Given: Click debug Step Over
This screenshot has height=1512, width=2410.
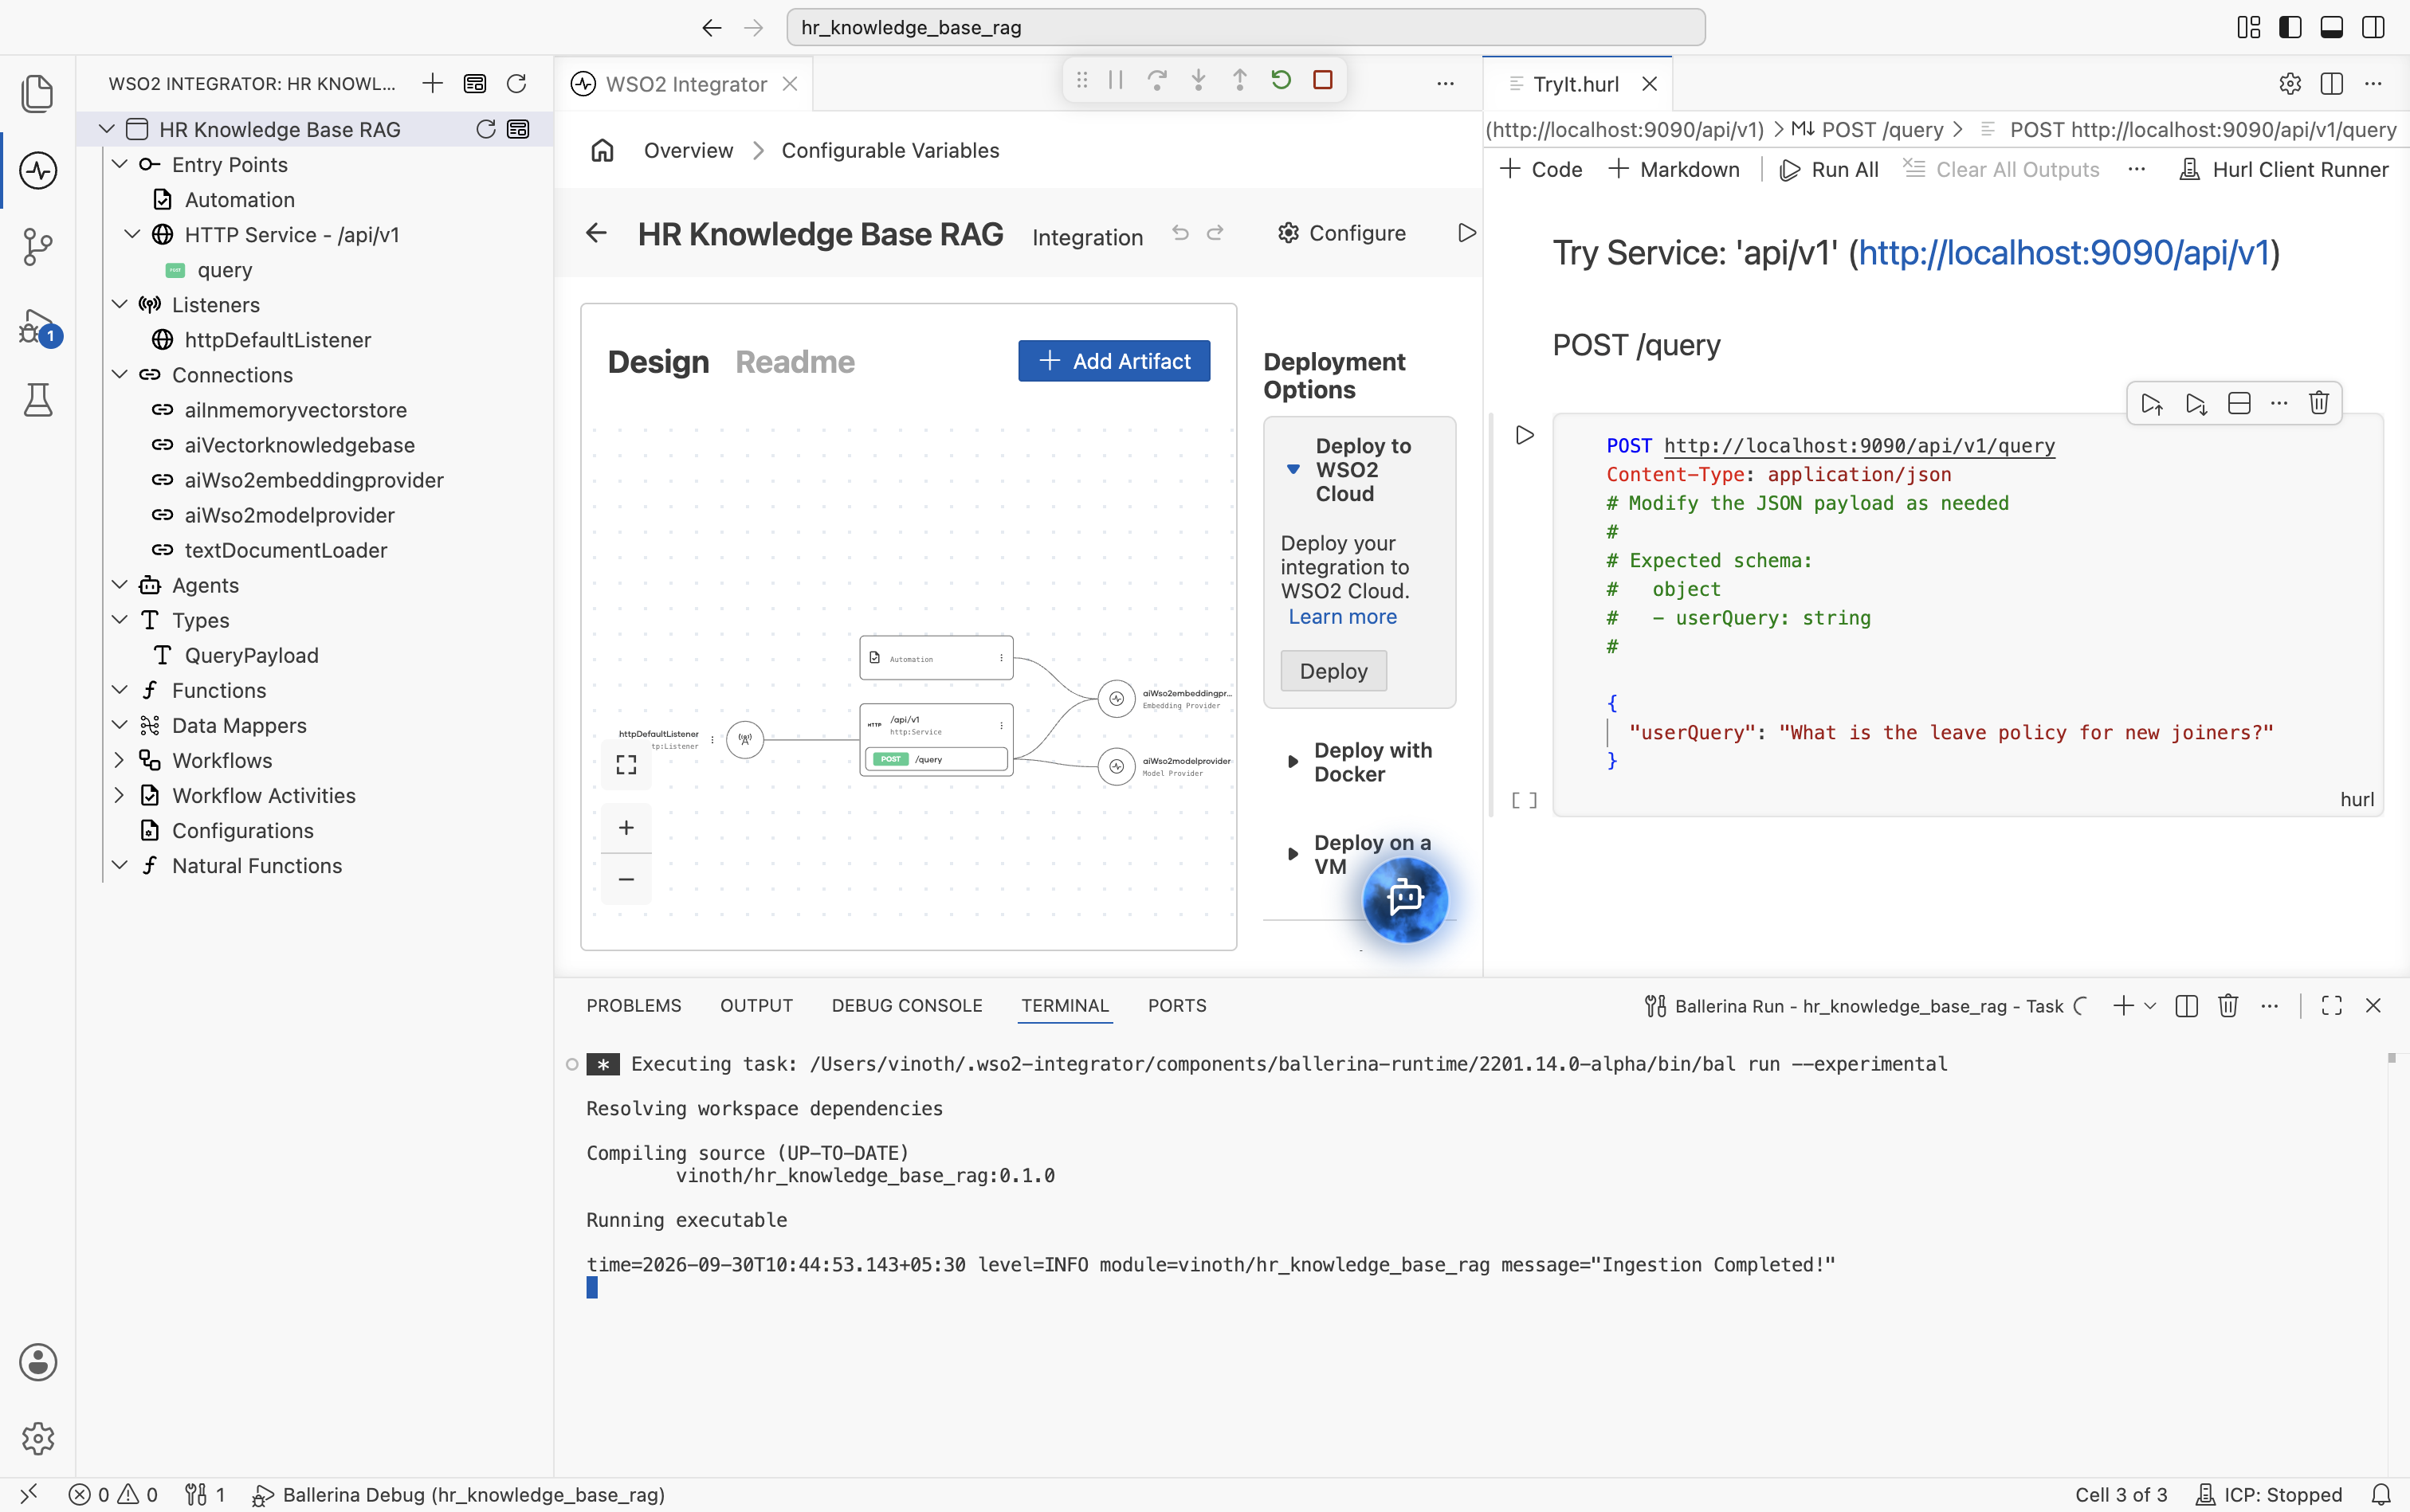Looking at the screenshot, I should click(x=1156, y=80).
